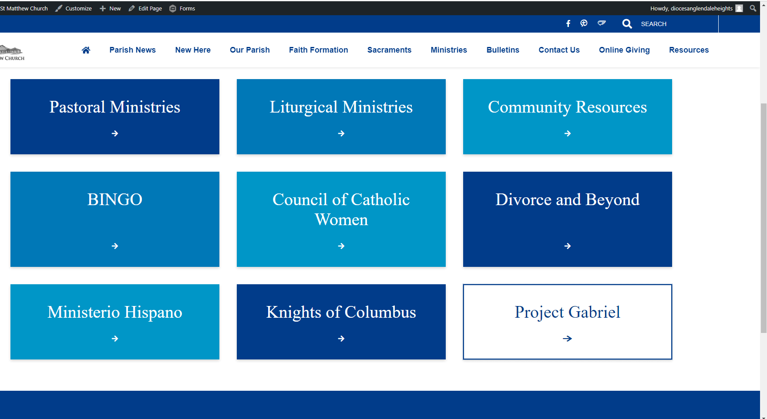Click the arrow under Project Gabriel
This screenshot has width=767, height=419.
(567, 339)
